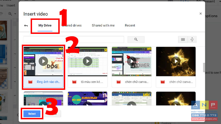Select the SUBSCRIBE video thumbnail
The width and height of the screenshot is (221, 124).
(88, 99)
